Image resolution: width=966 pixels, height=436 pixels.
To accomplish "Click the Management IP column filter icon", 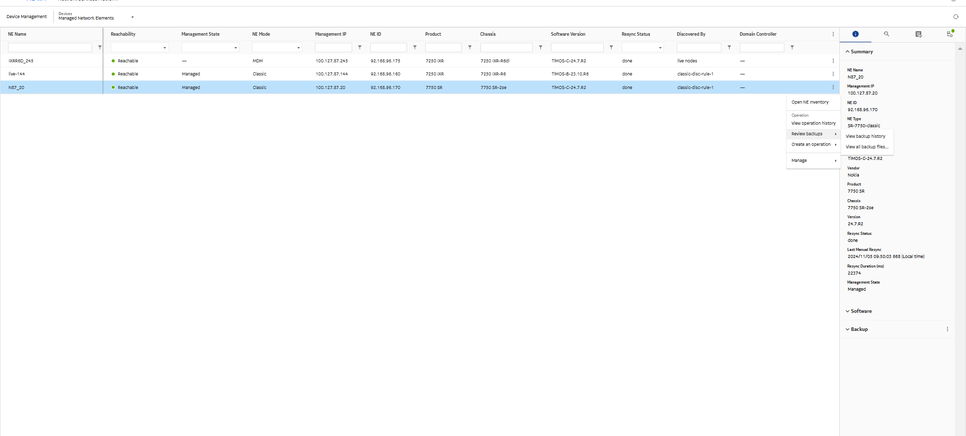I will [x=360, y=47].
